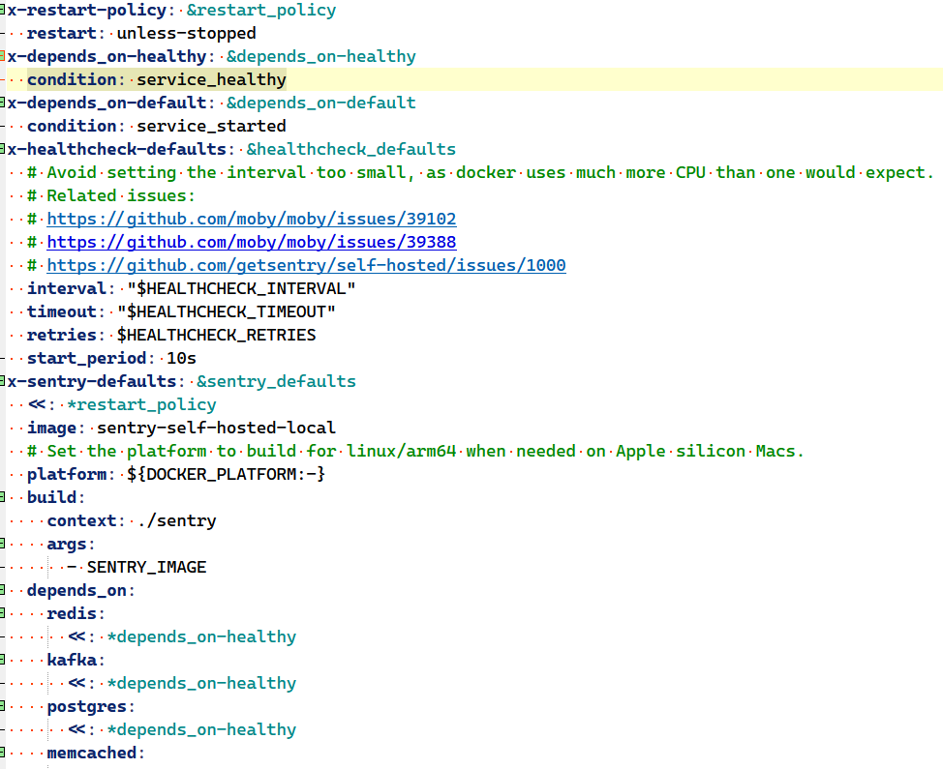Collapse the kafka block fold marker
Viewport: 943px width, 769px height.
click(3, 661)
